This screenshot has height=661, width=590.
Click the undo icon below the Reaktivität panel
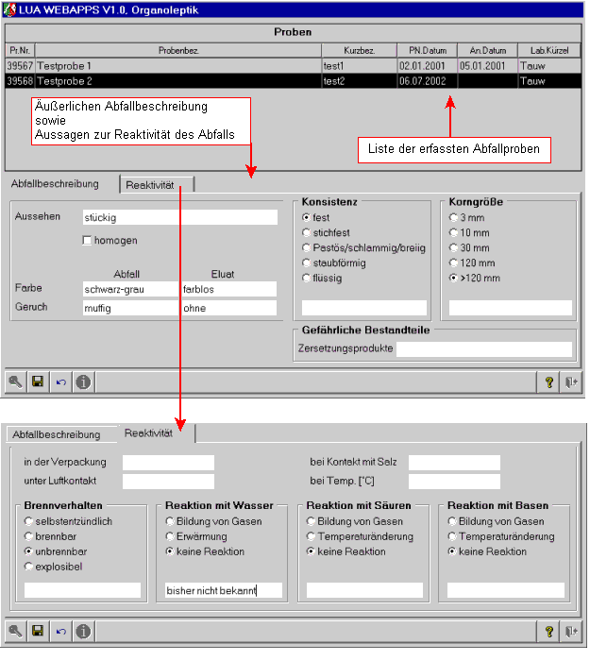click(60, 631)
